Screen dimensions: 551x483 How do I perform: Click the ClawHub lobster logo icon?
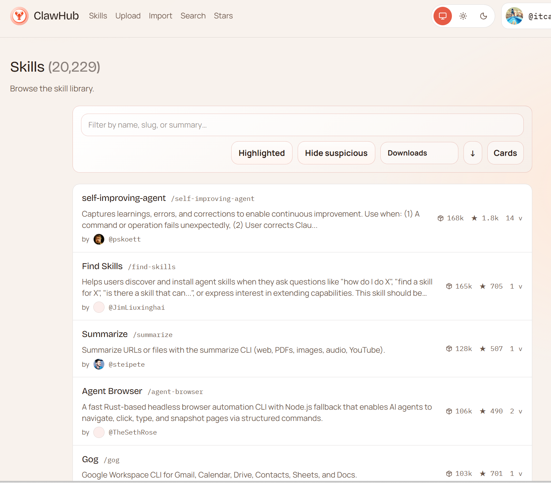click(x=19, y=16)
